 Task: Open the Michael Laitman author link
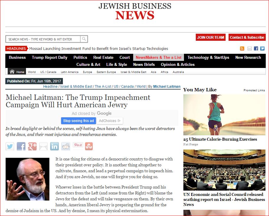167,87
